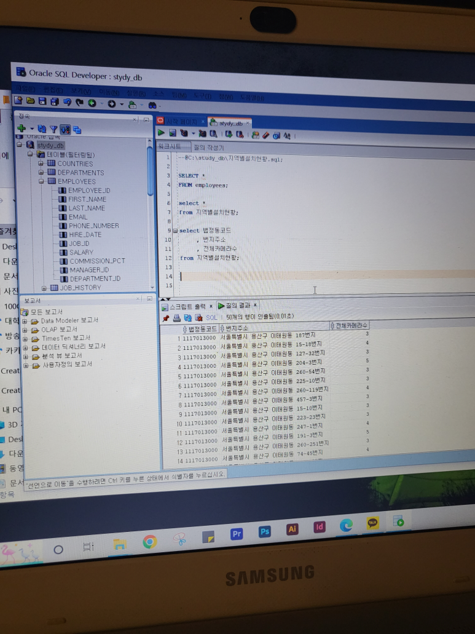
Task: Select the 분석 뷰 보고서 folder
Action: (x=62, y=356)
